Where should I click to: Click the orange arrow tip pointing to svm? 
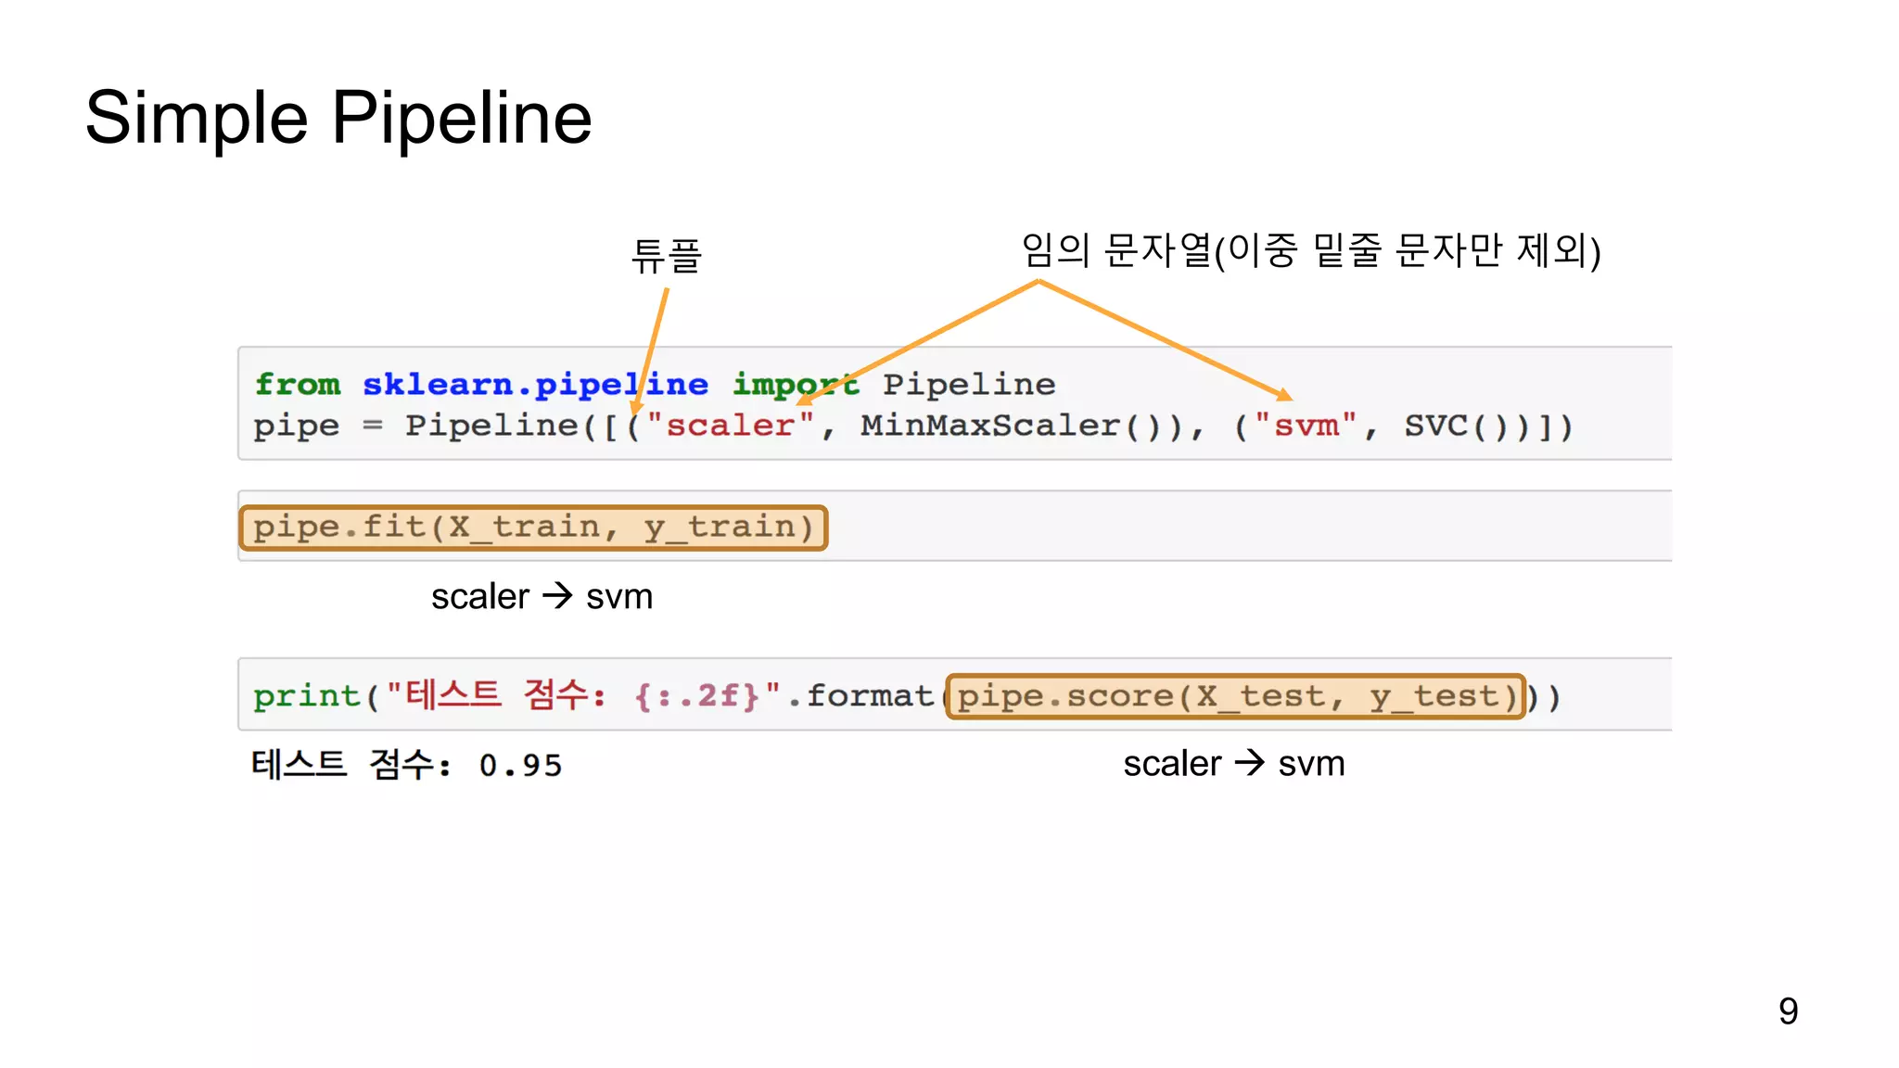click(x=1287, y=397)
